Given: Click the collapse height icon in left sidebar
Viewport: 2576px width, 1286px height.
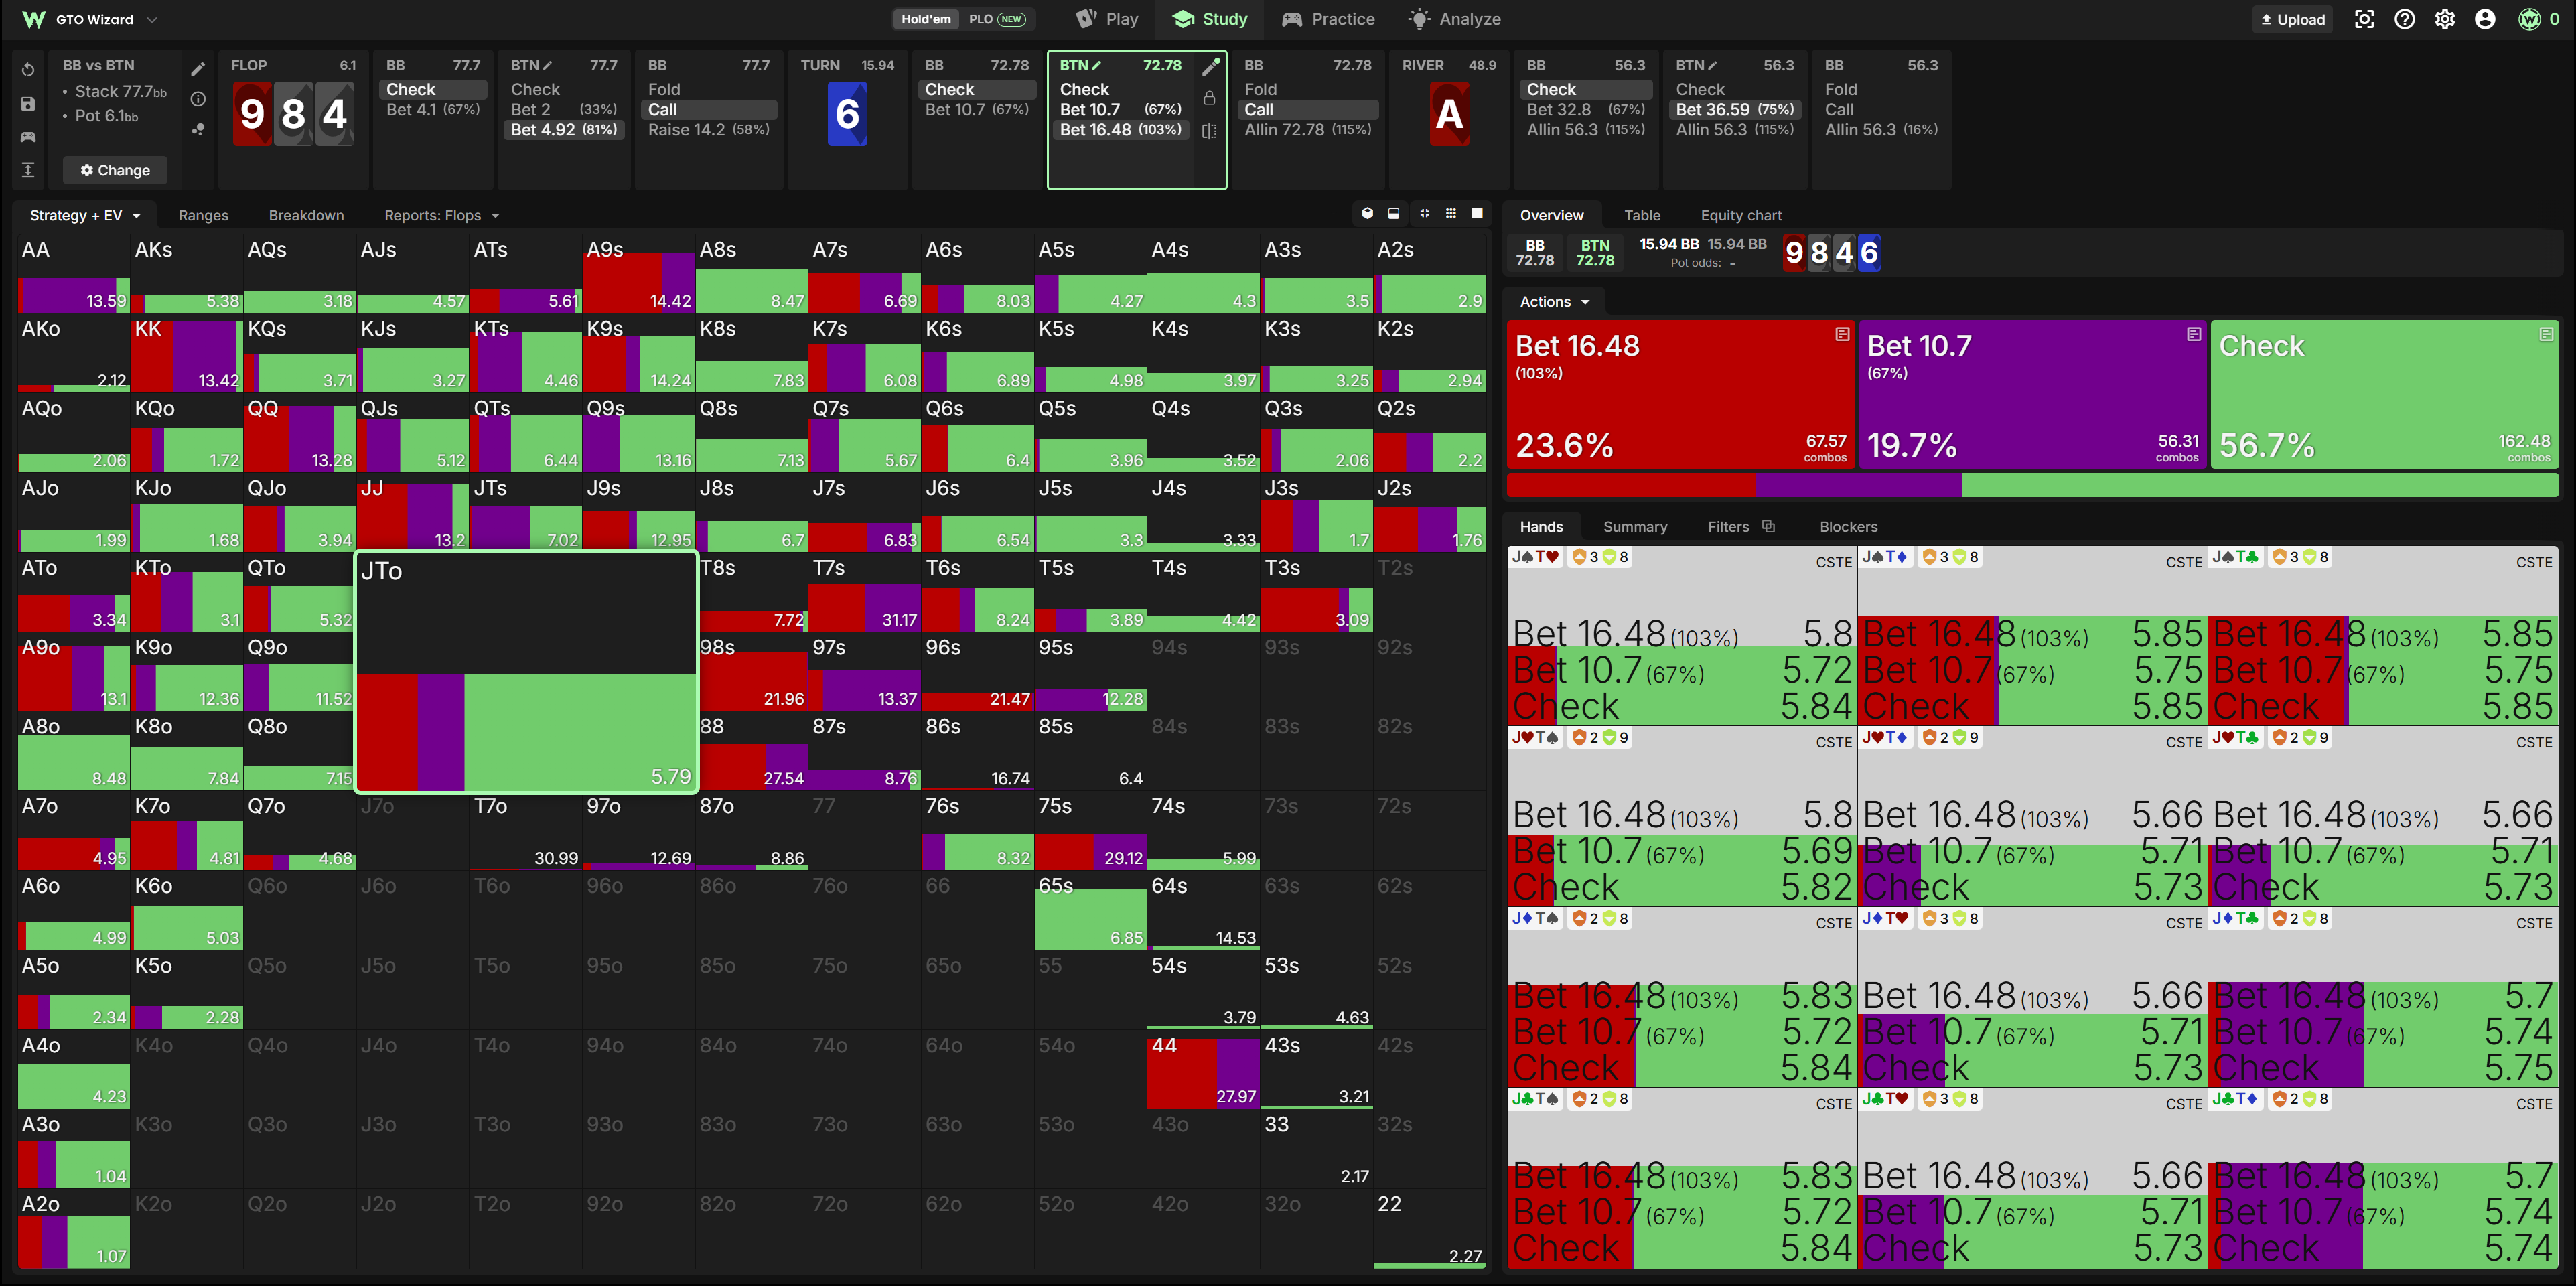Looking at the screenshot, I should (28, 170).
